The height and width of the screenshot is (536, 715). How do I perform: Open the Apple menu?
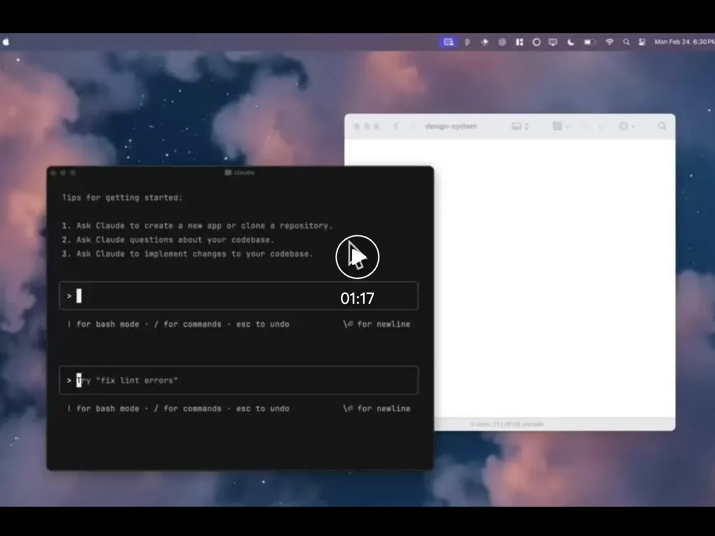point(6,42)
